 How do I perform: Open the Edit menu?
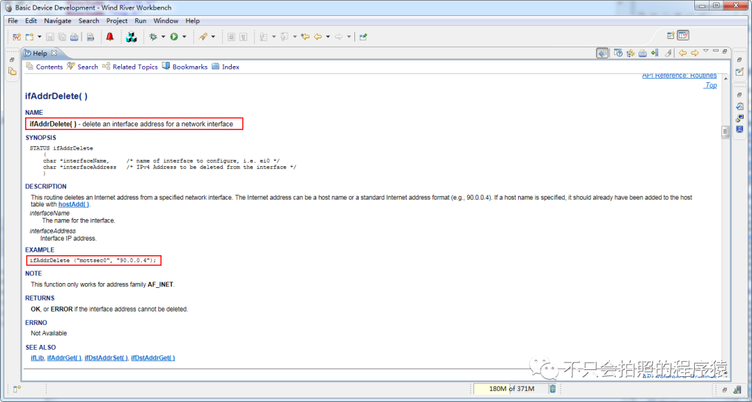(31, 21)
